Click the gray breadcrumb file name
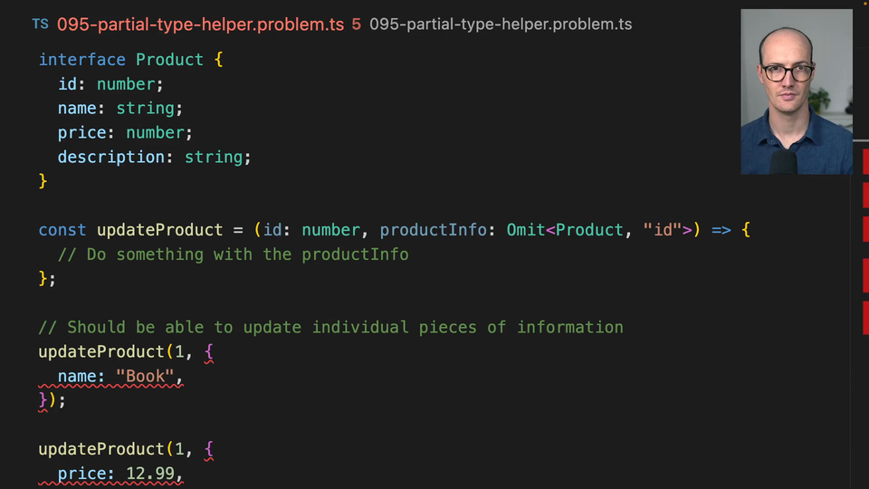 click(x=501, y=24)
